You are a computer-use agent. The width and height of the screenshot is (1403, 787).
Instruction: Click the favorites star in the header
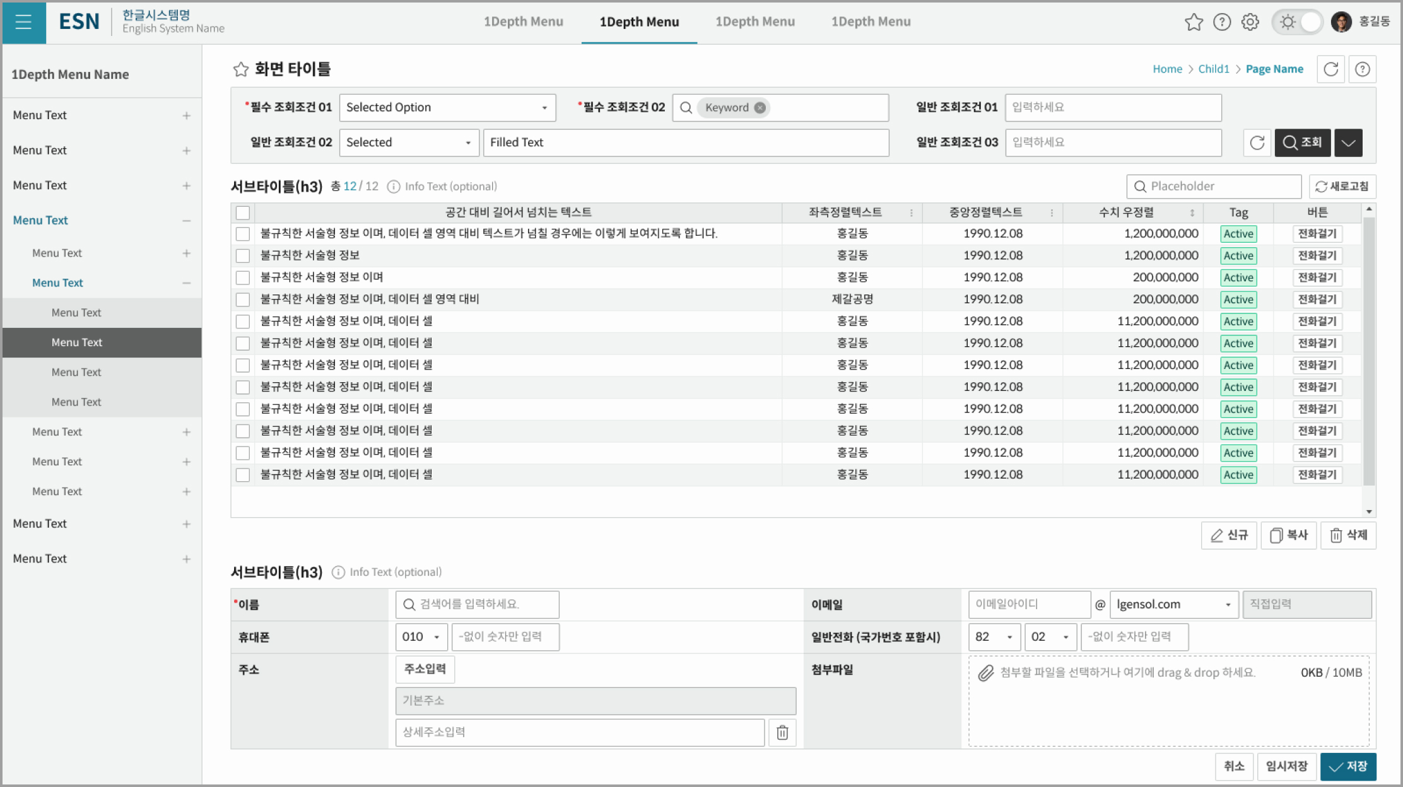pos(1194,22)
